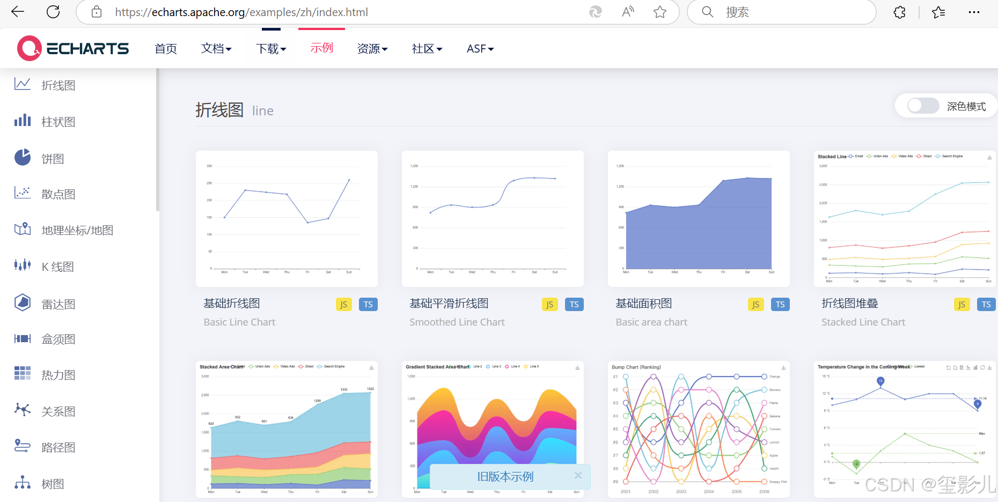Select the 散点图 scatter chart icon
The width and height of the screenshot is (998, 502).
coord(22,194)
